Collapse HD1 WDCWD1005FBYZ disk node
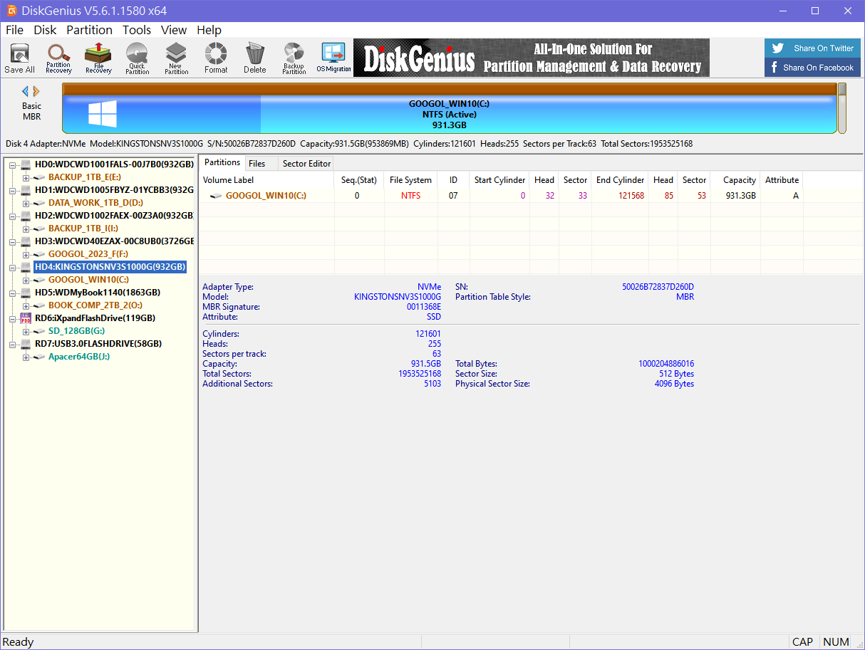865x650 pixels. 13,190
